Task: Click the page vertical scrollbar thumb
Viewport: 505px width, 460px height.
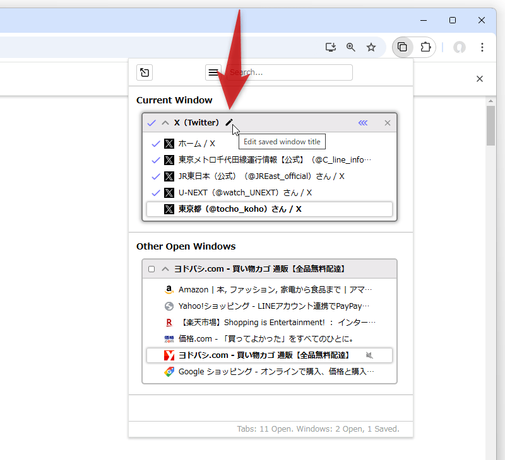Action: (490, 126)
